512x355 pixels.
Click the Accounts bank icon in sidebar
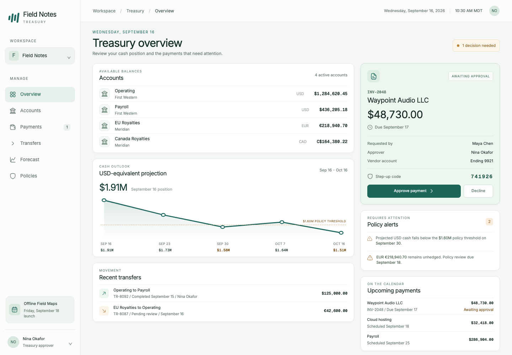(x=13, y=111)
